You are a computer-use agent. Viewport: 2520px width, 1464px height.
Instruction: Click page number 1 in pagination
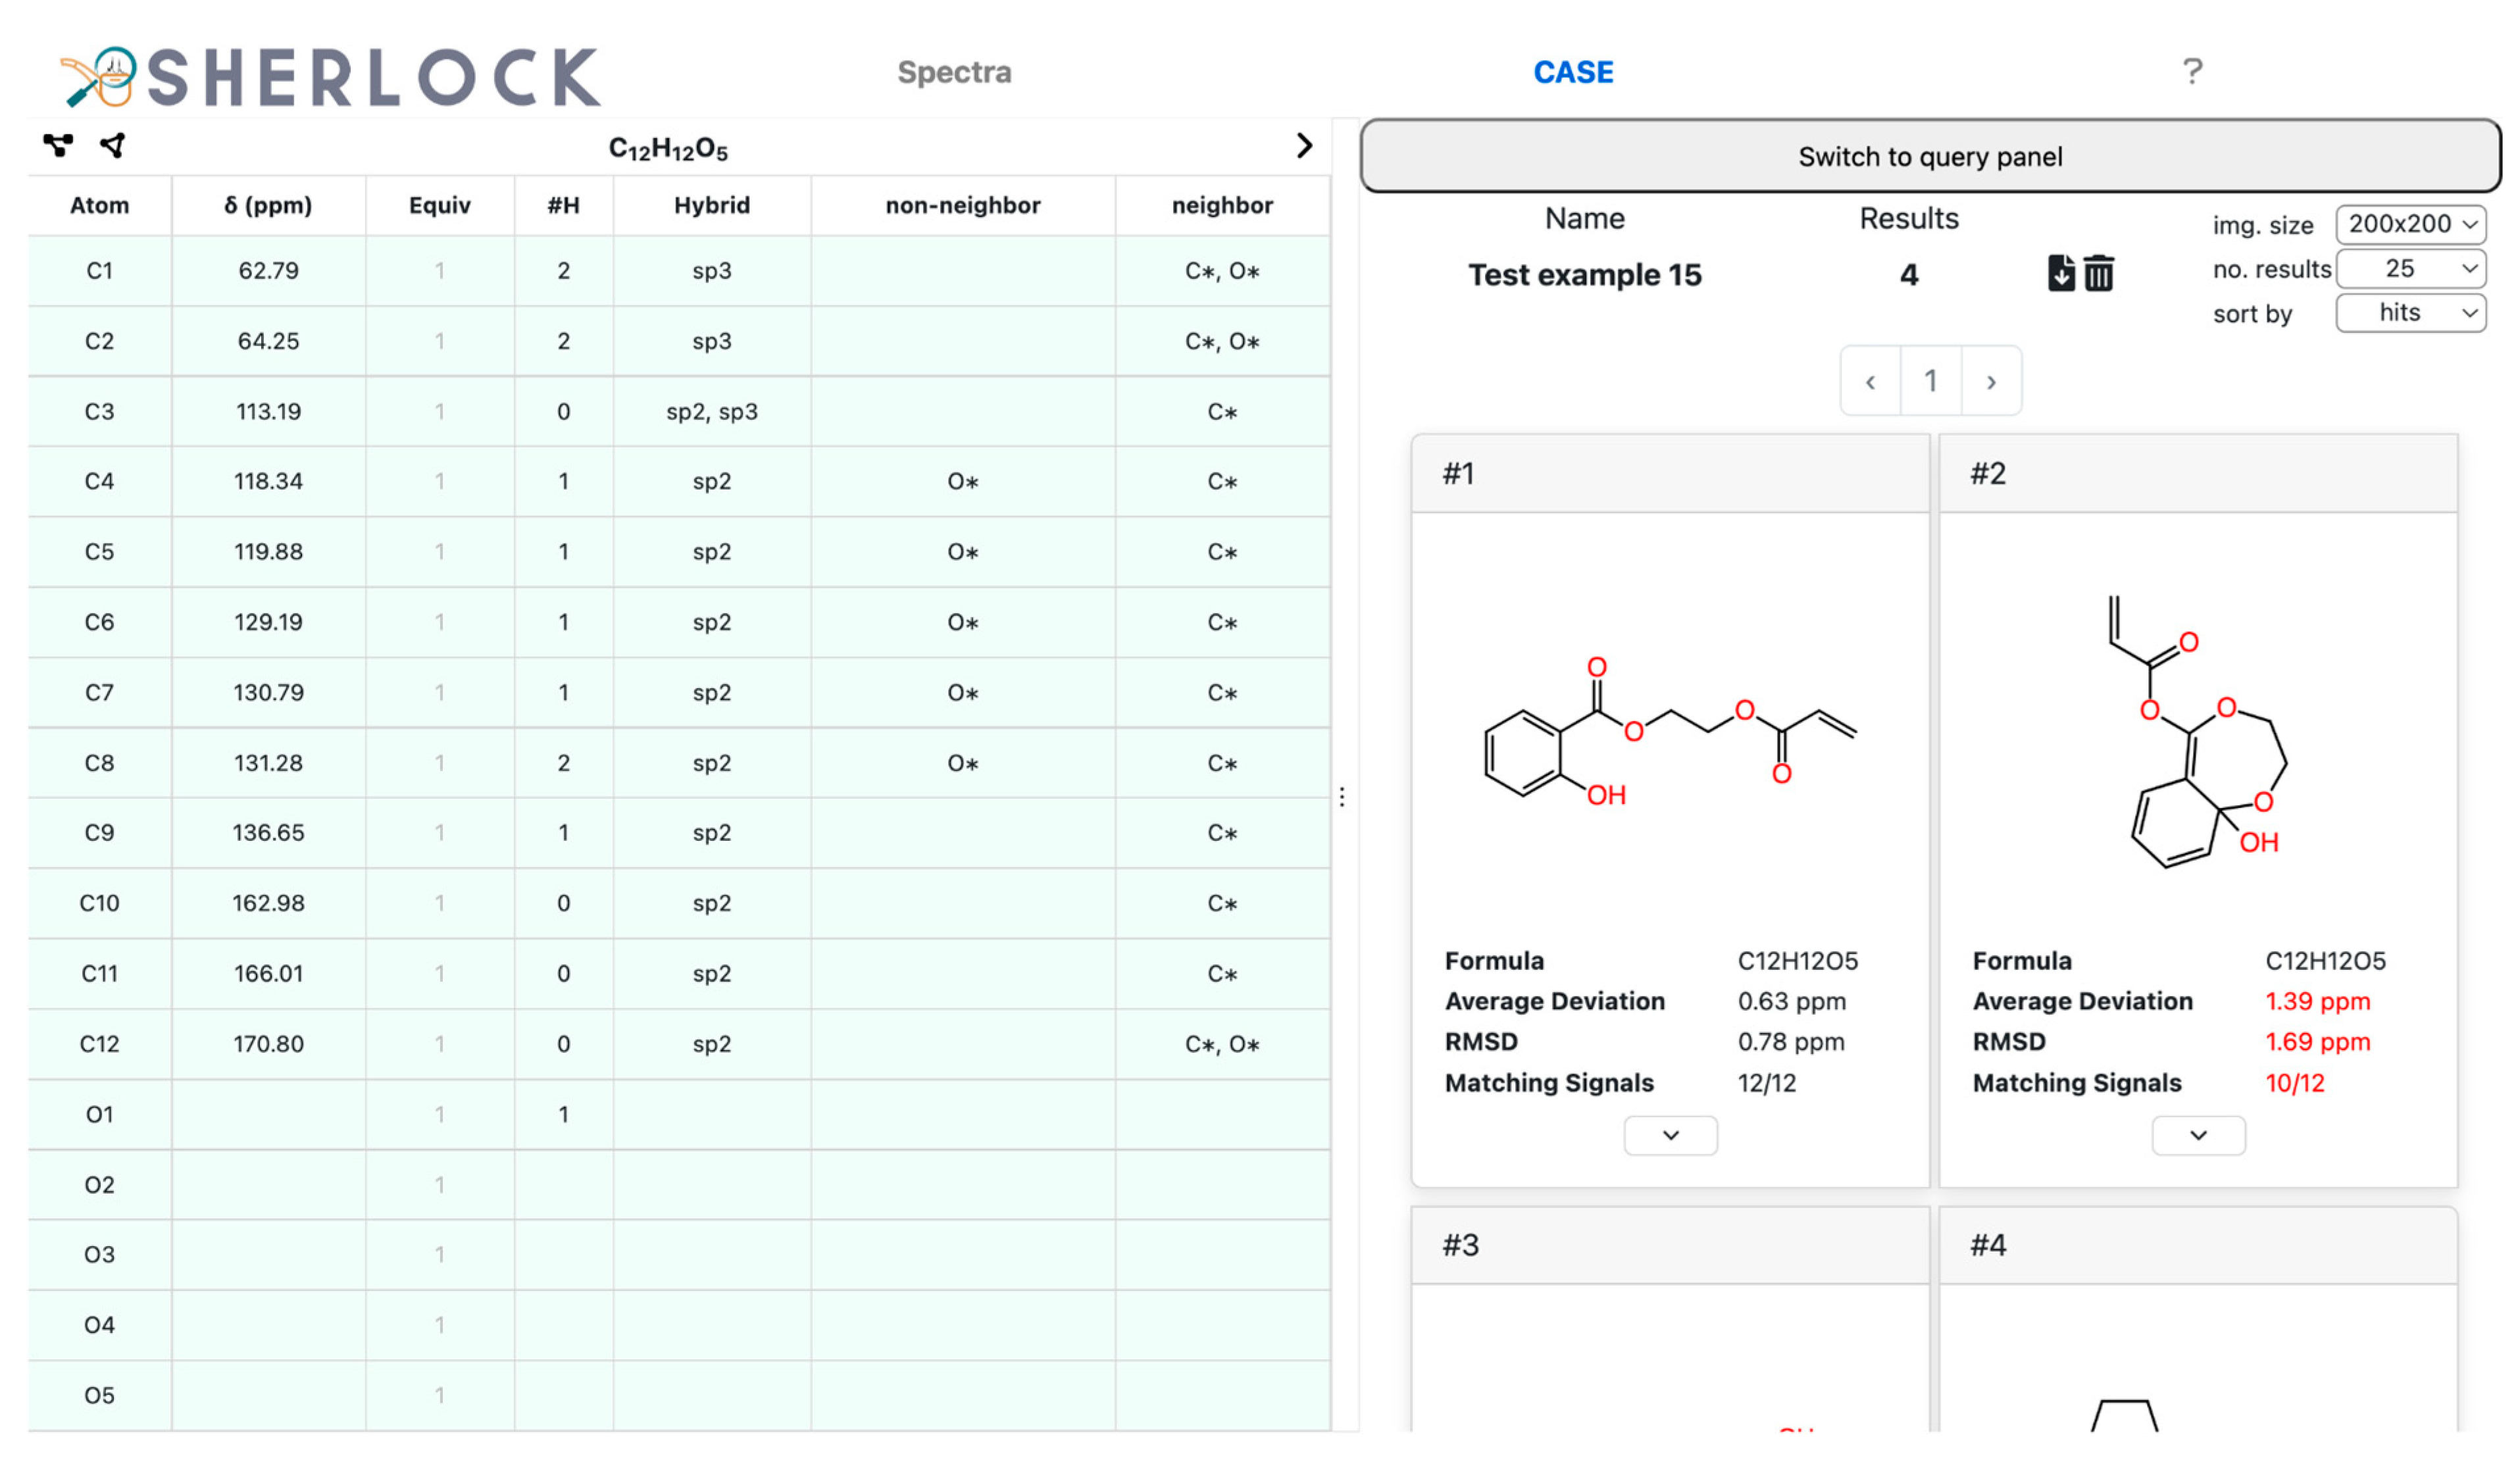(1931, 381)
